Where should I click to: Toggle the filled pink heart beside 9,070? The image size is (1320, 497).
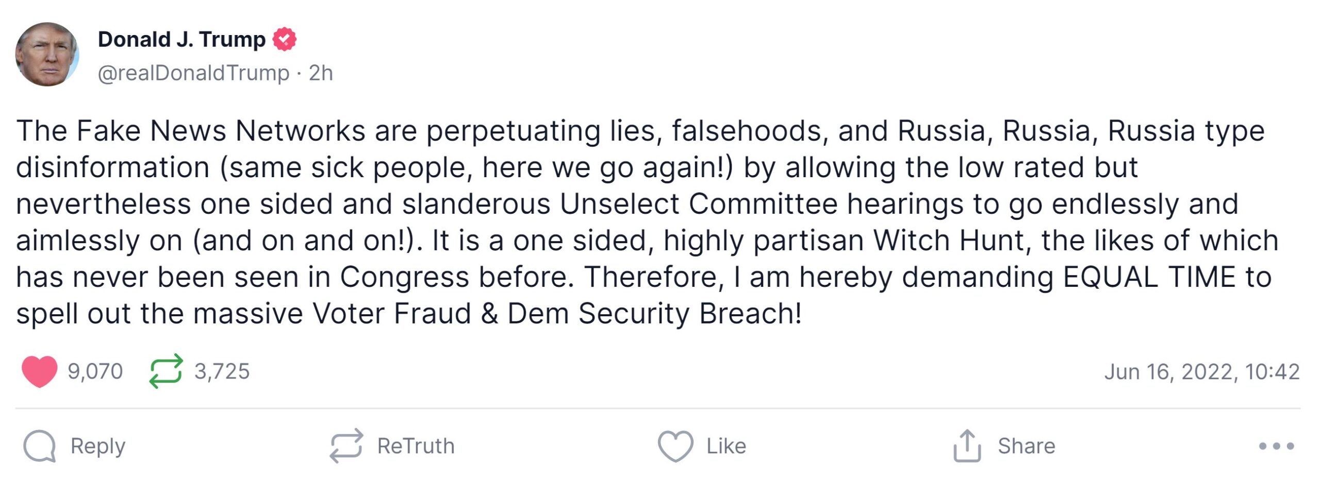39,371
